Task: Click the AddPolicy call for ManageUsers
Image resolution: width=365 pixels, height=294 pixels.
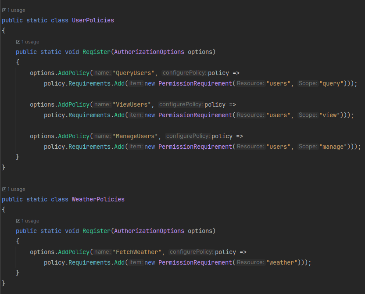Action: coord(73,136)
